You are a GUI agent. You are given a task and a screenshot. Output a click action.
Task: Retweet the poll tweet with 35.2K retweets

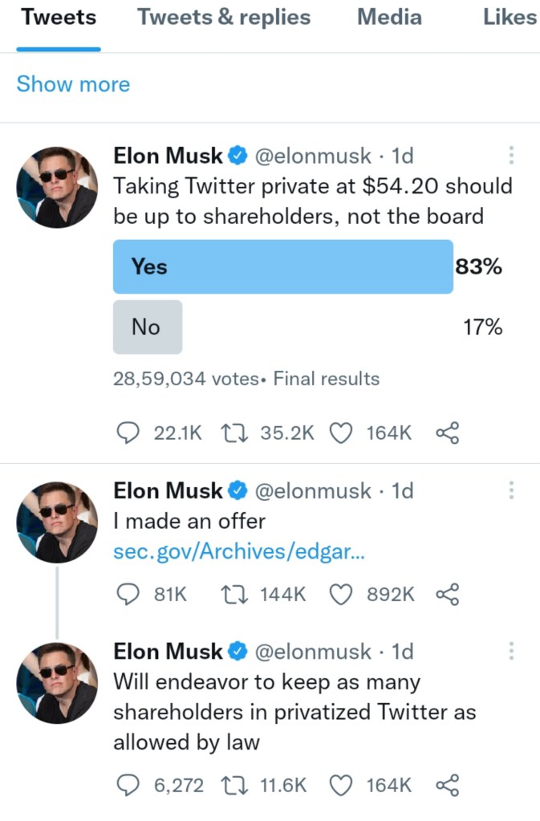coord(233,433)
